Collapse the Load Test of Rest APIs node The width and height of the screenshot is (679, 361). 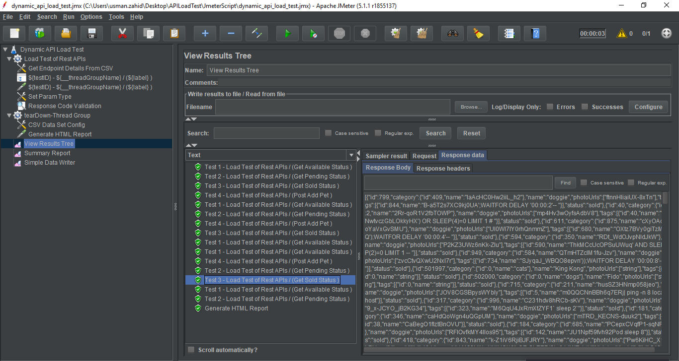point(10,59)
